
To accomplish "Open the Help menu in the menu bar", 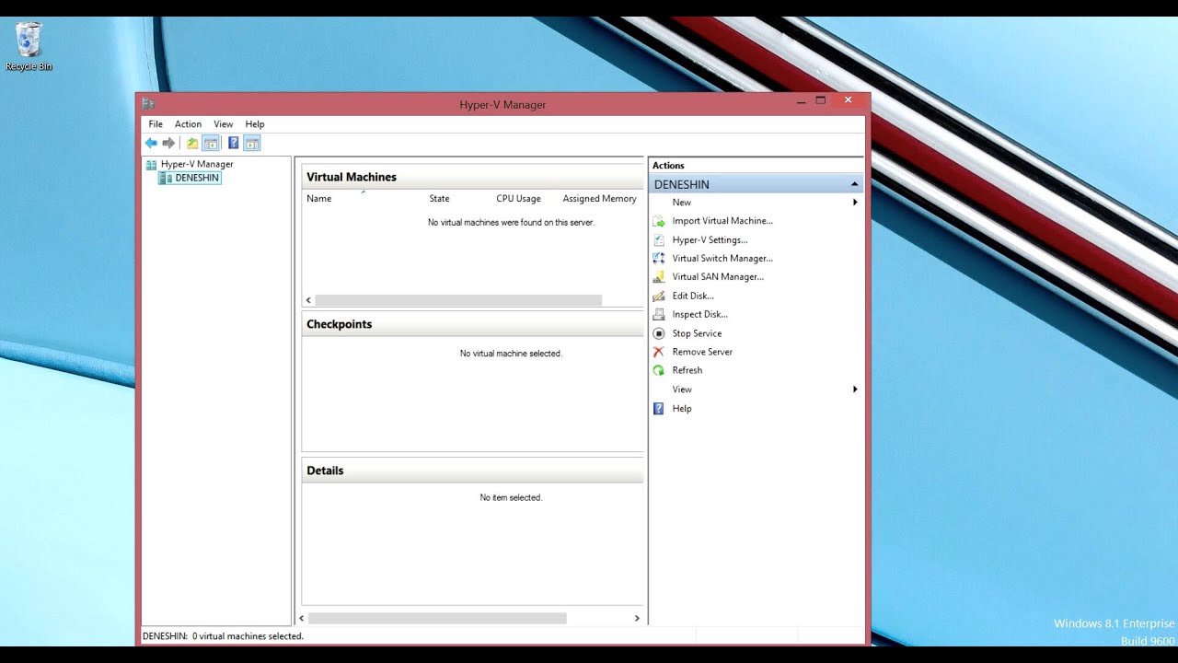I will (255, 124).
